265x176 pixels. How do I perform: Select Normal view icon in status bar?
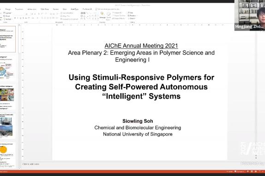[248, 171]
